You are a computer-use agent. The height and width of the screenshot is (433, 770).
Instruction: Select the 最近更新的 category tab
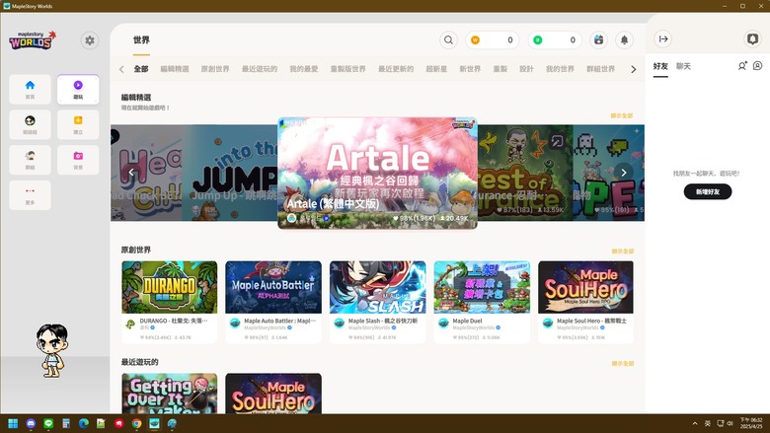click(x=396, y=69)
